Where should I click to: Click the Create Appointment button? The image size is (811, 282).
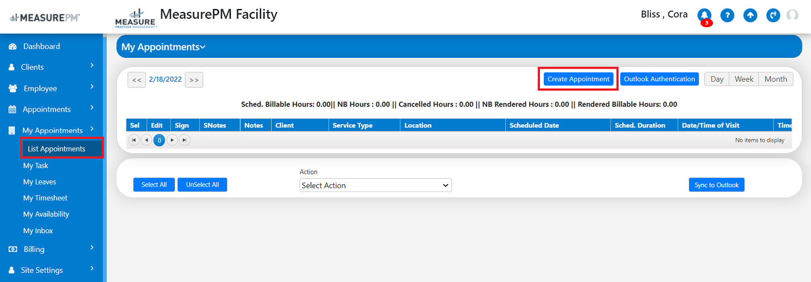[578, 79]
